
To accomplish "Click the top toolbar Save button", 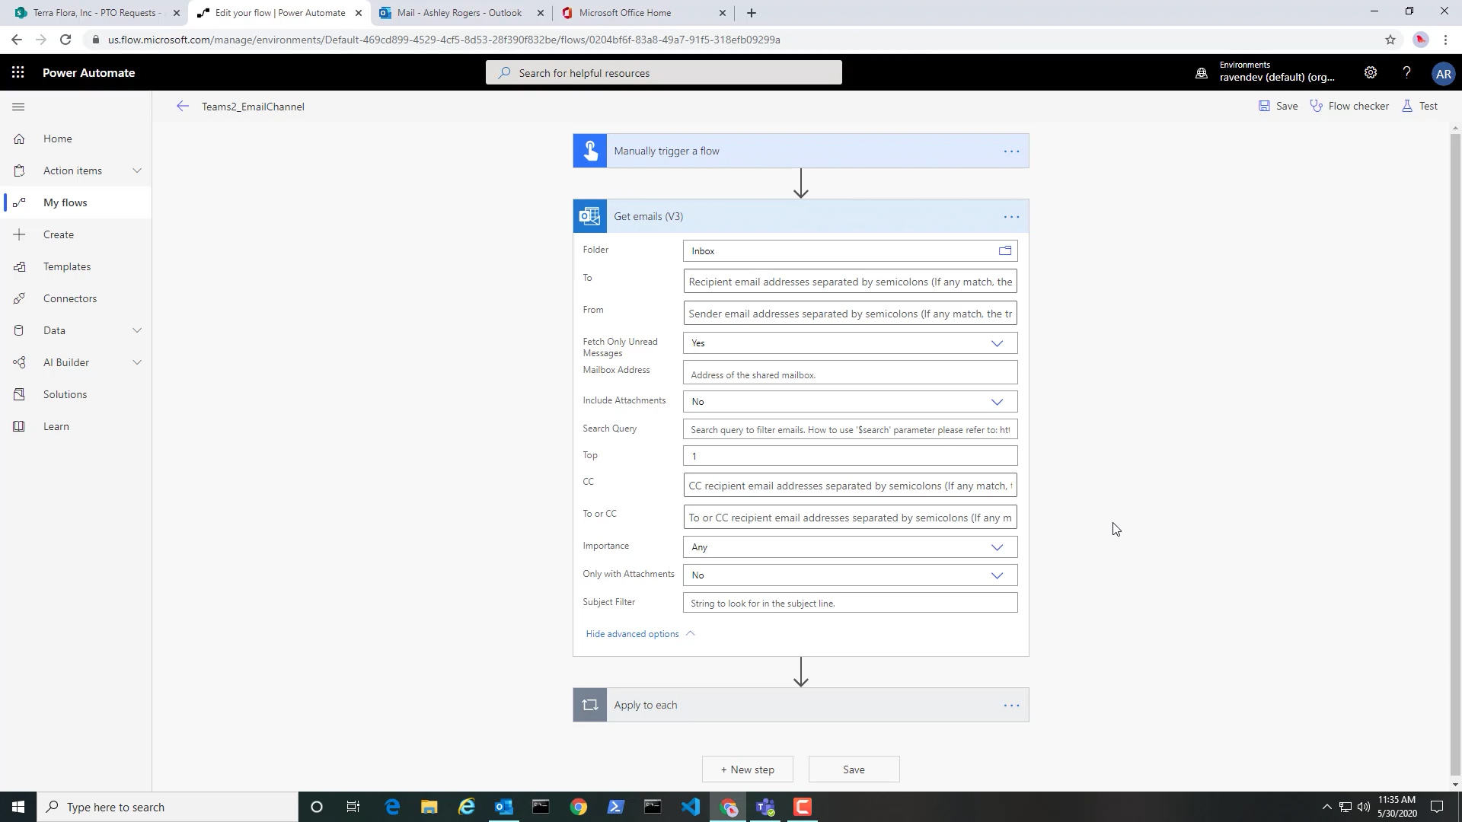I will tap(1278, 106).
